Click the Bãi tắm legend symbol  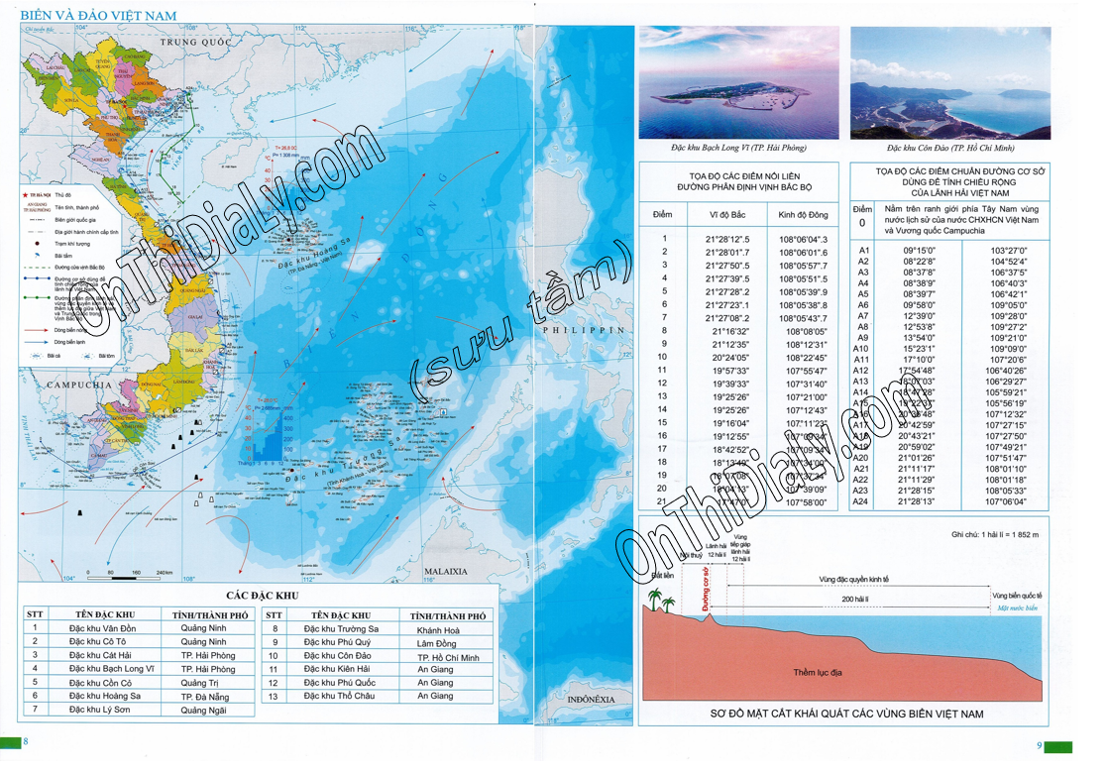(x=37, y=256)
